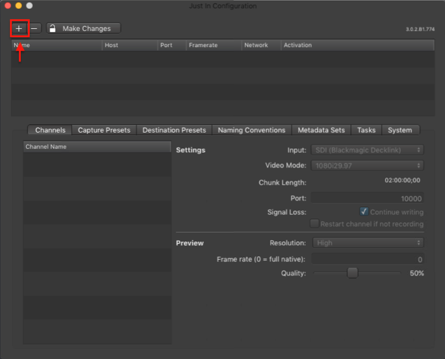The width and height of the screenshot is (445, 359).
Task: Open the Tasks tab
Action: pos(366,130)
